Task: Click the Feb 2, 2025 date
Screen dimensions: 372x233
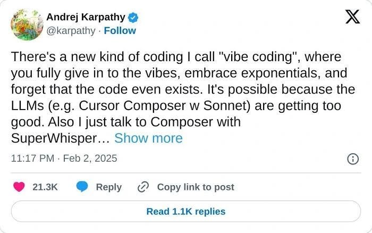Action: [x=90, y=159]
